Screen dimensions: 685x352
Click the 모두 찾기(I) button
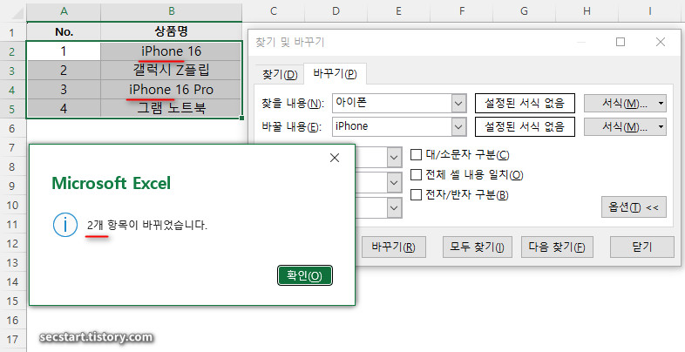tap(477, 247)
